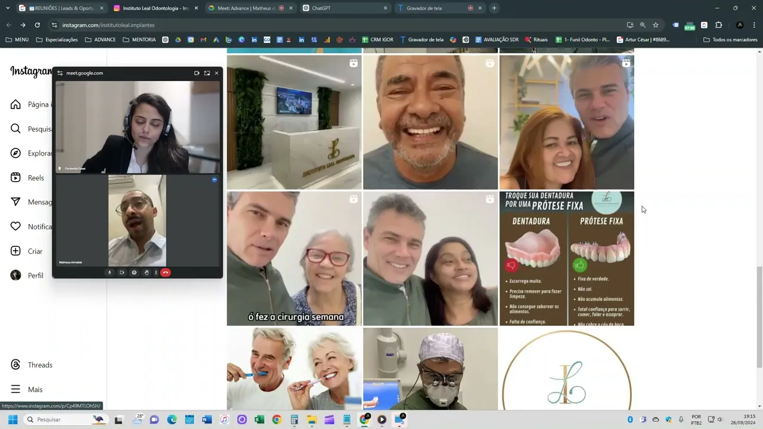This screenshot has width=763, height=429.
Task: Open the Criar new post option
Action: (27, 251)
